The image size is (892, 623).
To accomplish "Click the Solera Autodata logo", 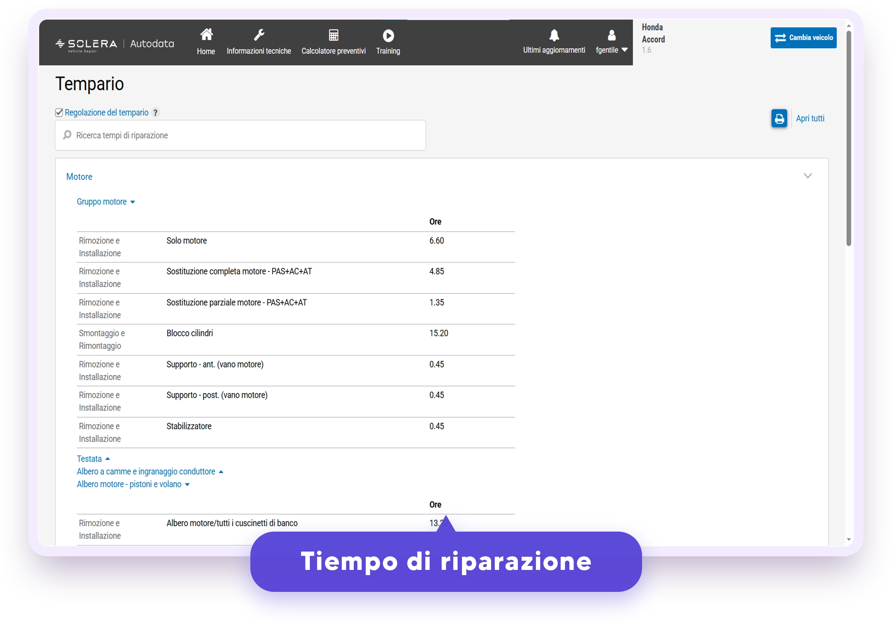I will pos(115,44).
